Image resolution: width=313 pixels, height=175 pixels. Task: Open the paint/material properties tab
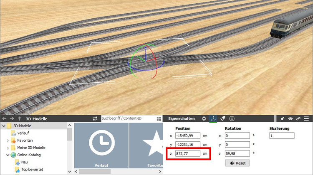tap(222, 118)
